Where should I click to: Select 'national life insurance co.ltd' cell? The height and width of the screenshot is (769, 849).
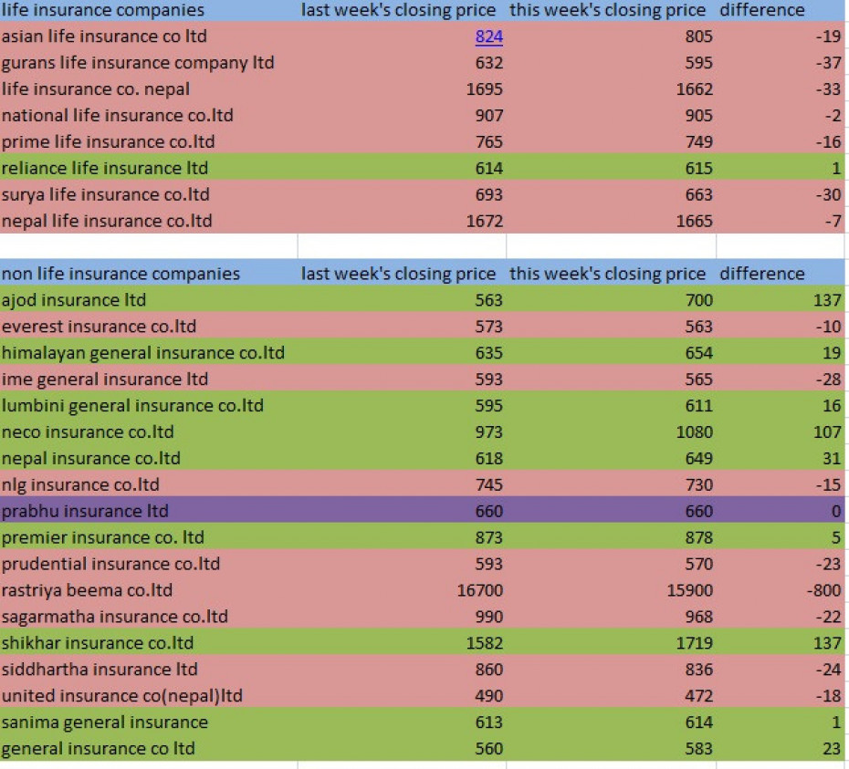149,115
